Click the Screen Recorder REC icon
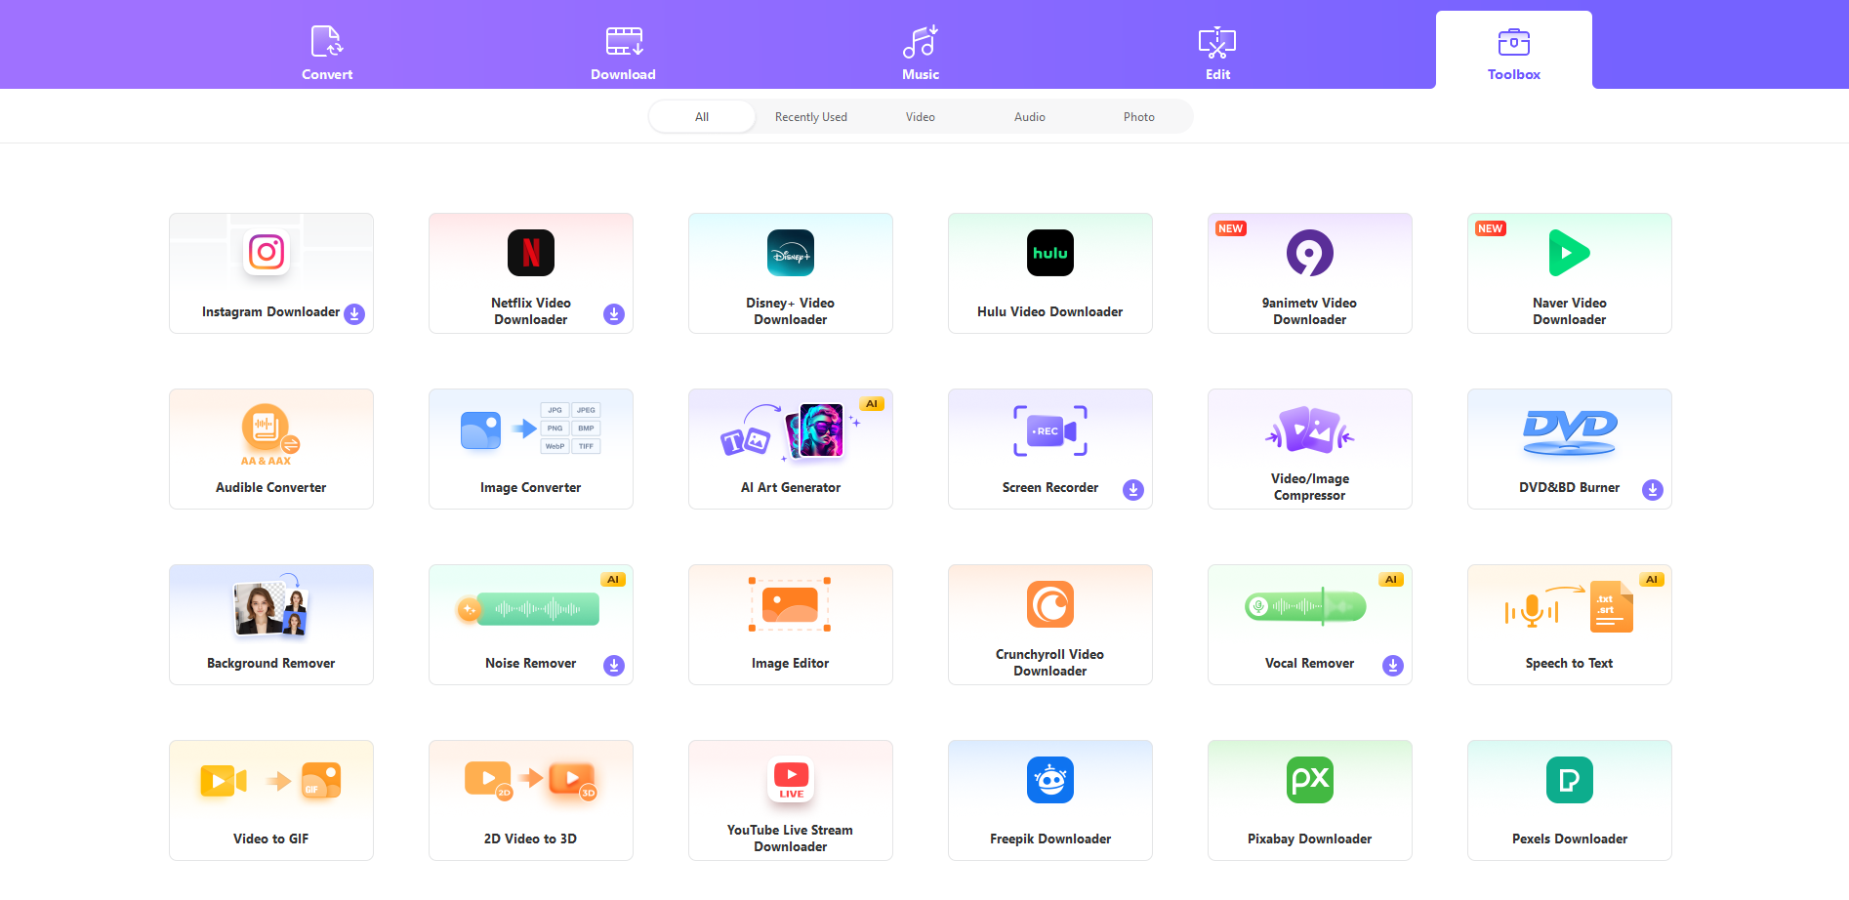The image size is (1849, 900). (1050, 430)
